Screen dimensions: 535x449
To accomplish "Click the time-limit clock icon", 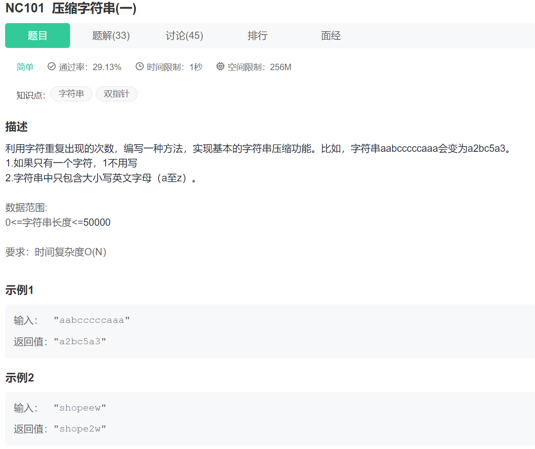I will [140, 66].
